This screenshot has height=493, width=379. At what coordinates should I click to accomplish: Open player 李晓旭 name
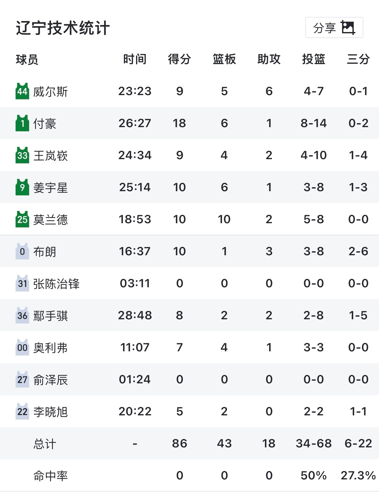coord(51,412)
